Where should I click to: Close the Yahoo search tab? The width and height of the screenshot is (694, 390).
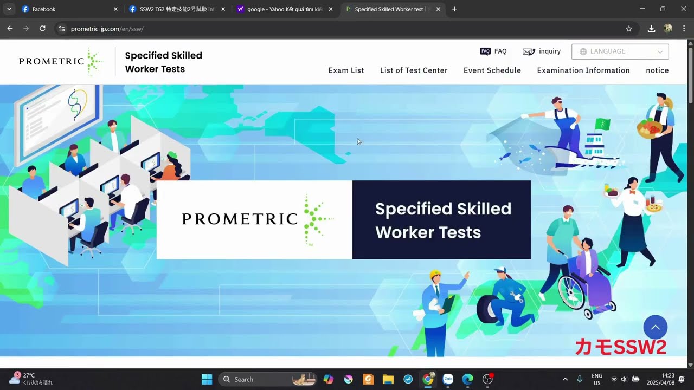coord(331,9)
